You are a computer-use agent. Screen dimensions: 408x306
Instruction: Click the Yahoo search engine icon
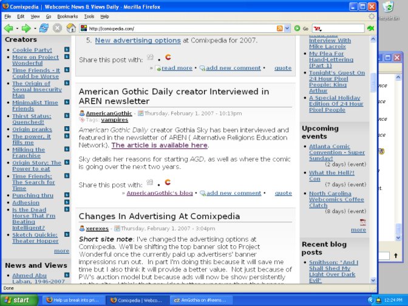[317, 29]
